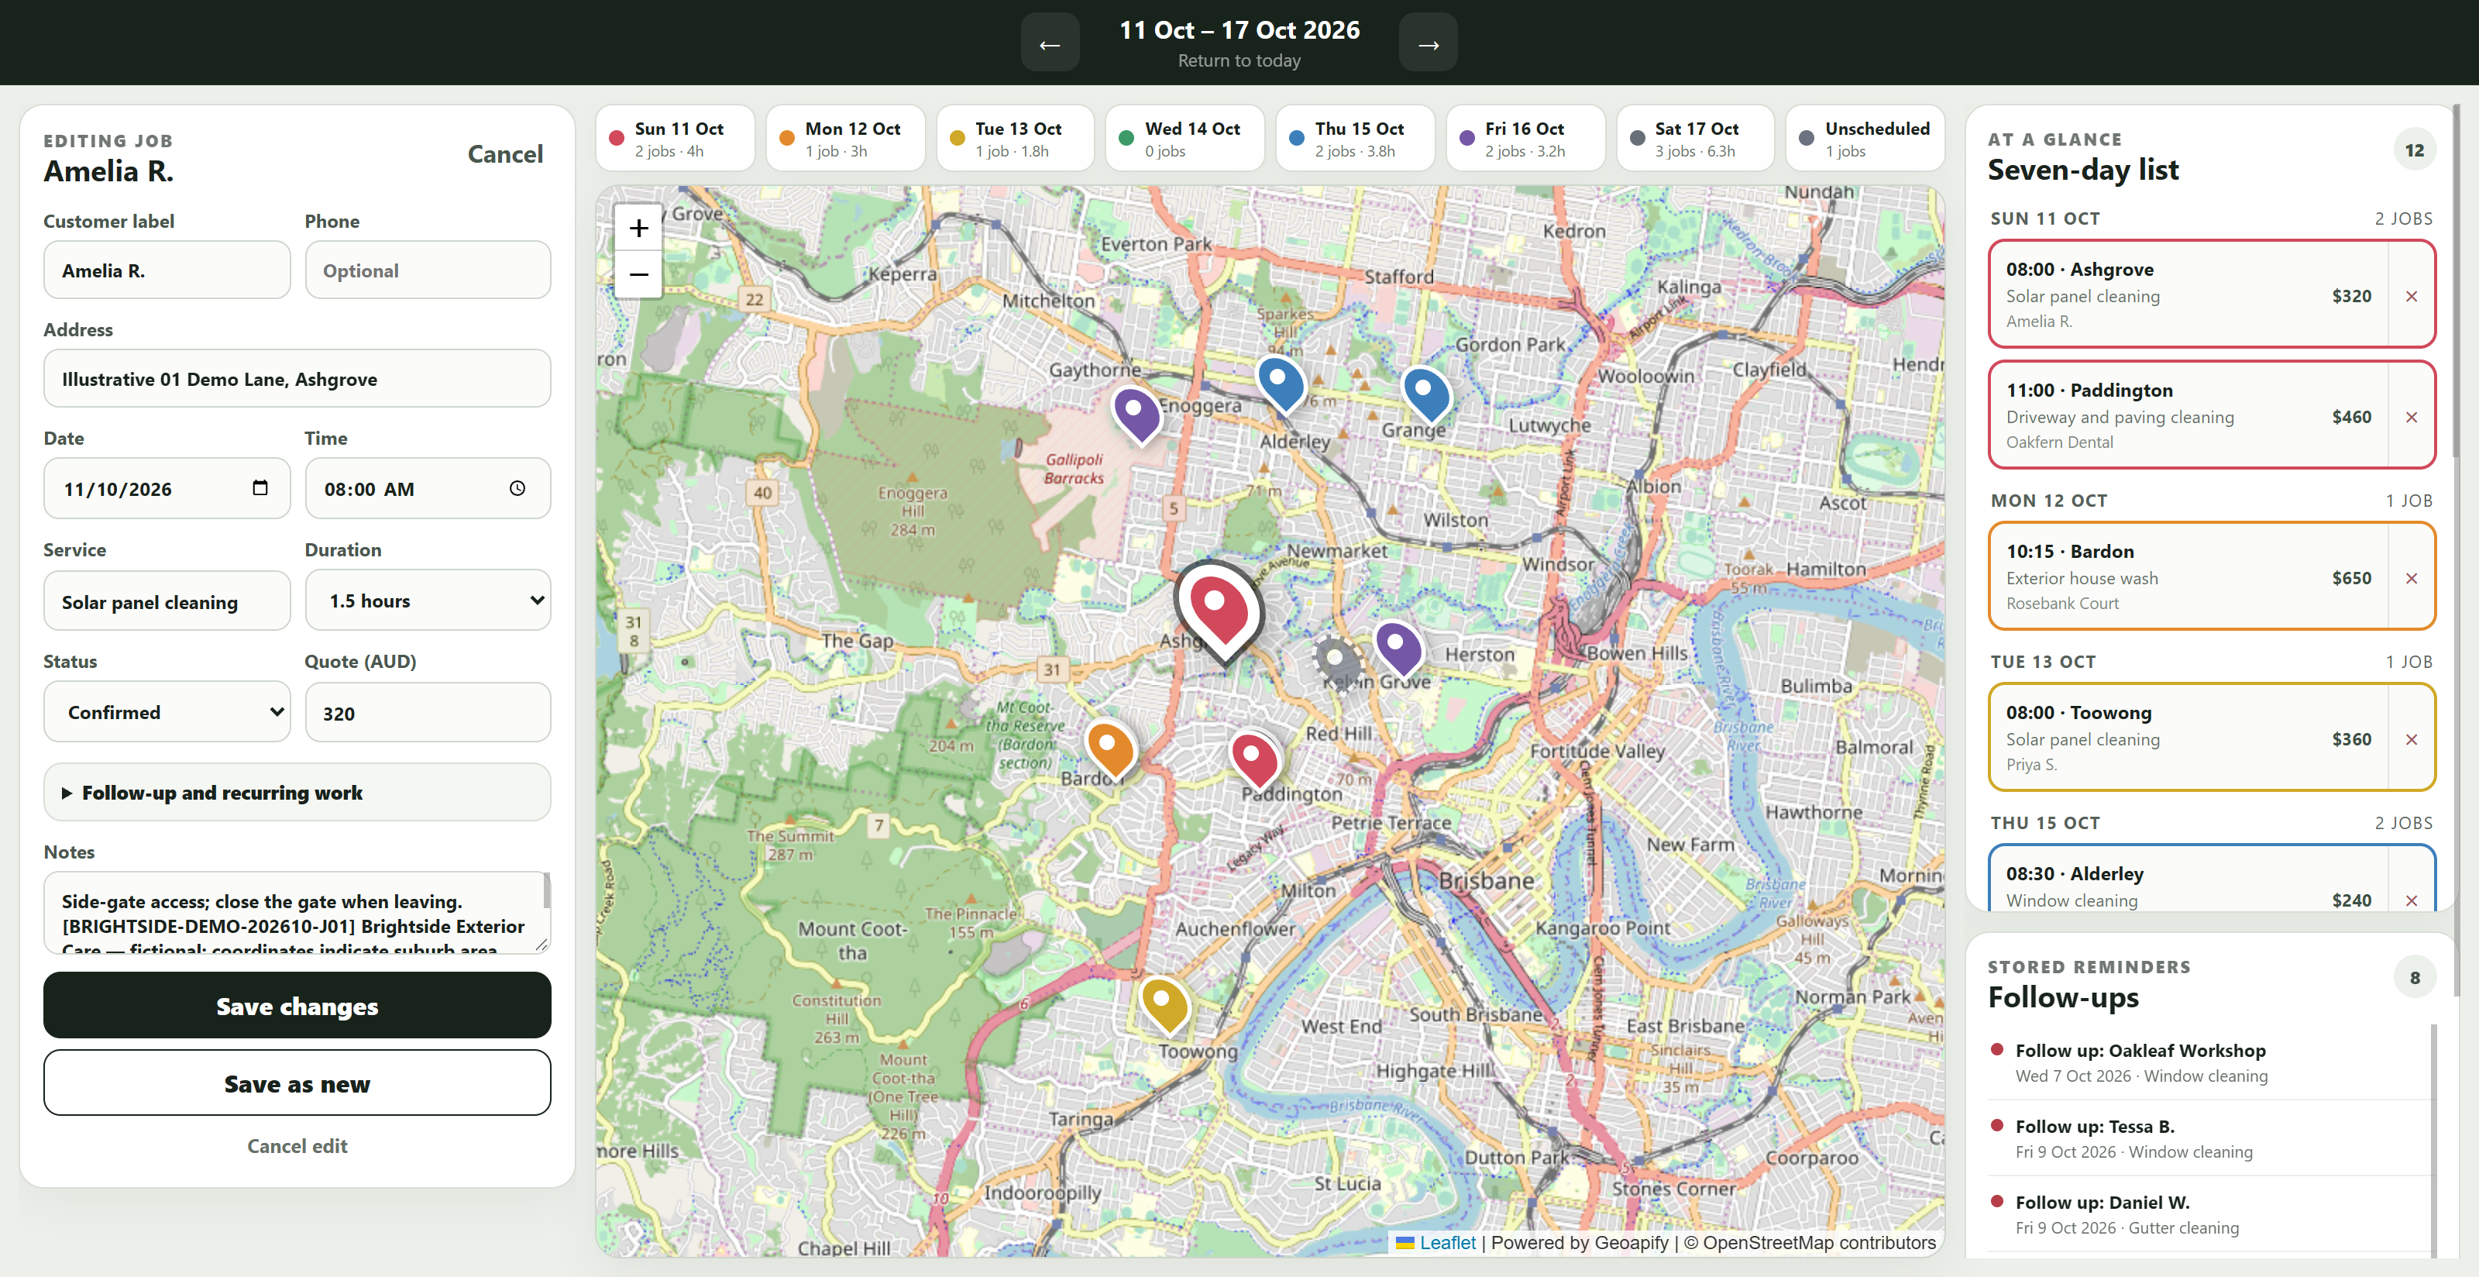Remove the 11:00 Paddington job
Viewport: 2479px width, 1277px height.
(x=2412, y=417)
